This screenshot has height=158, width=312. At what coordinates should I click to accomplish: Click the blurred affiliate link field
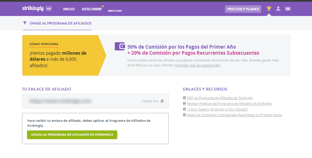coord(95,101)
